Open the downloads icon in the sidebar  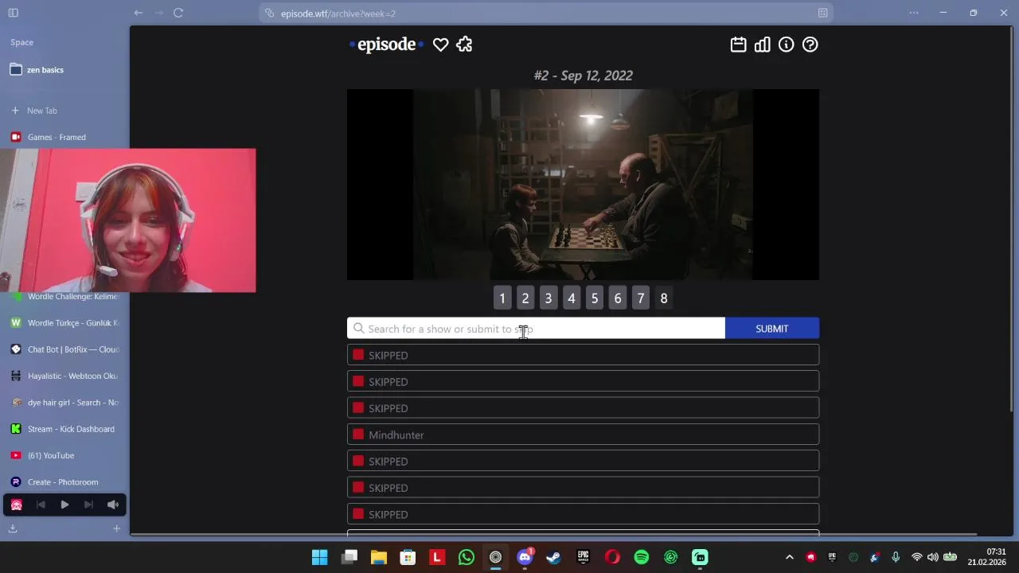13,528
